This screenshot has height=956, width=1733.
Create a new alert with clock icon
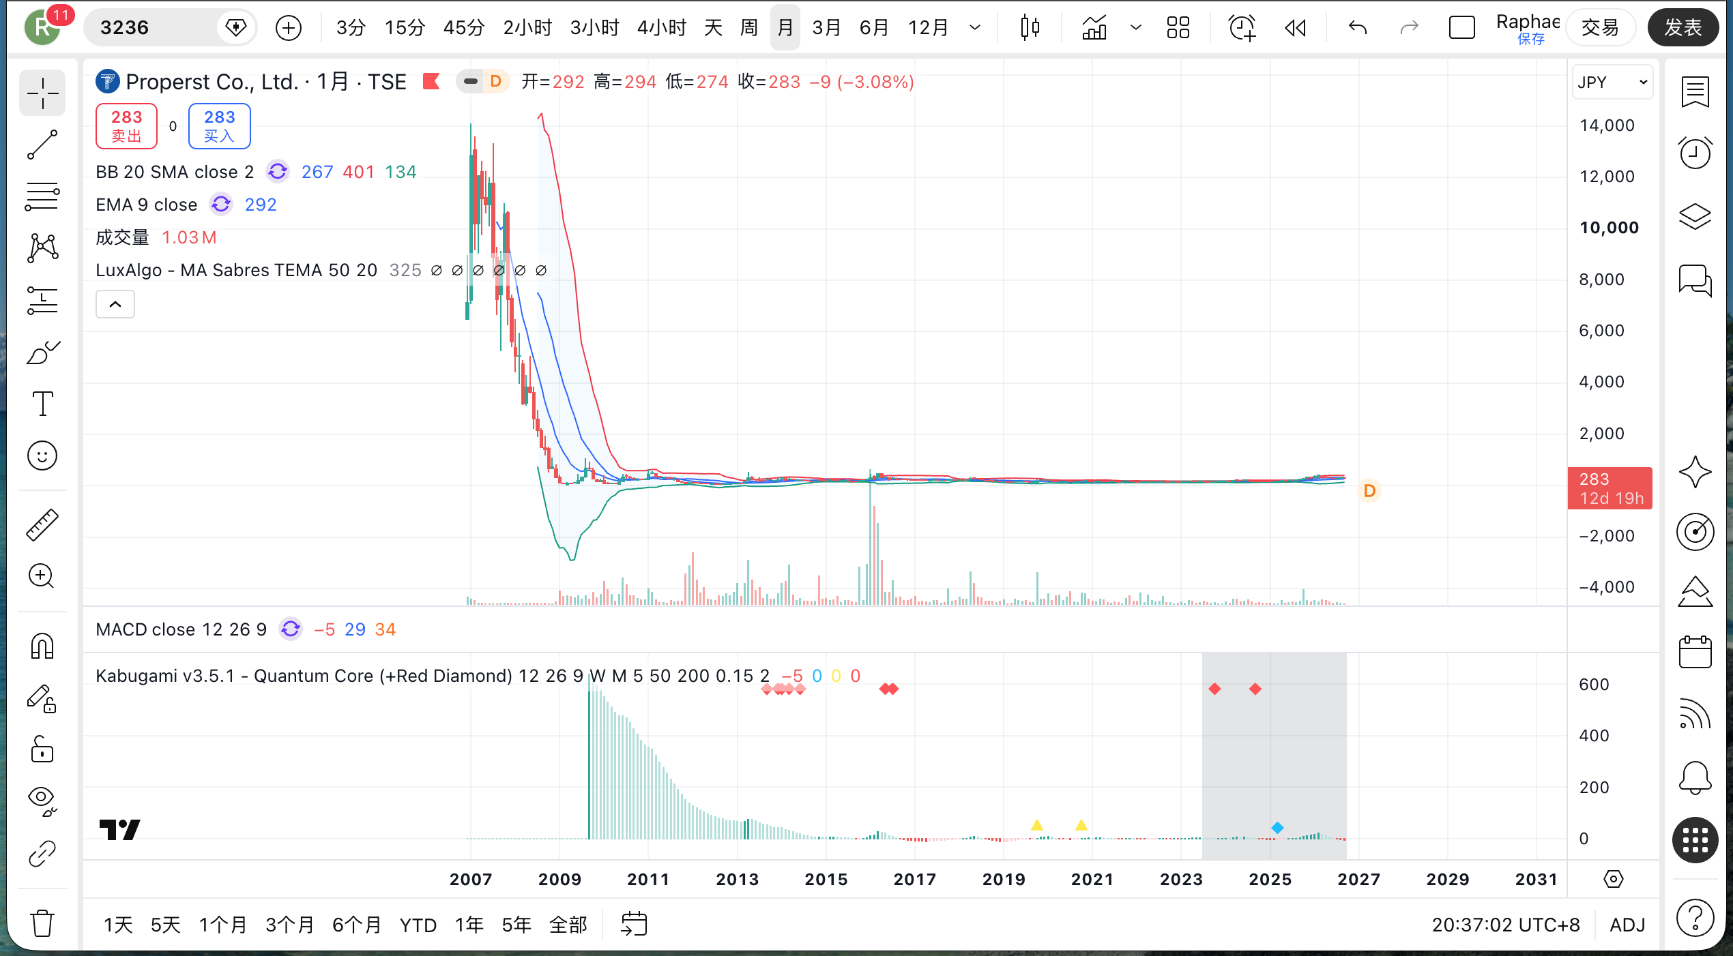pyautogui.click(x=1242, y=28)
